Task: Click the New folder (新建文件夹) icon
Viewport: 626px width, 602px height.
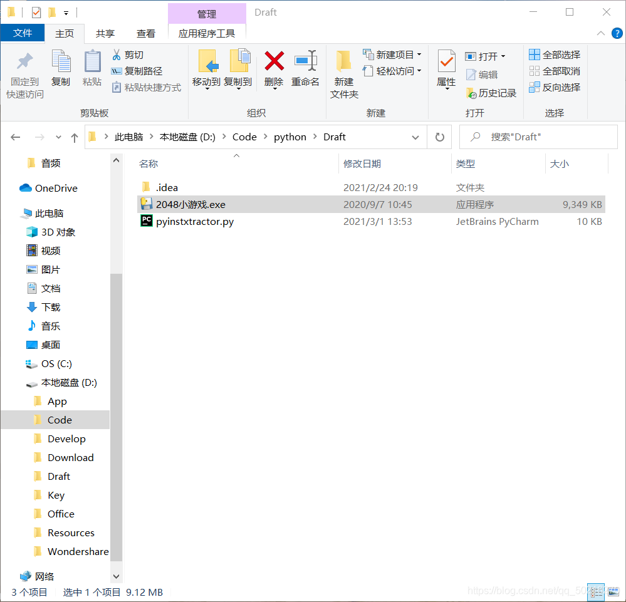Action: [x=344, y=61]
